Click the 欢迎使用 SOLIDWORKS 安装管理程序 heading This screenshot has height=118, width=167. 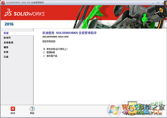point(69,33)
